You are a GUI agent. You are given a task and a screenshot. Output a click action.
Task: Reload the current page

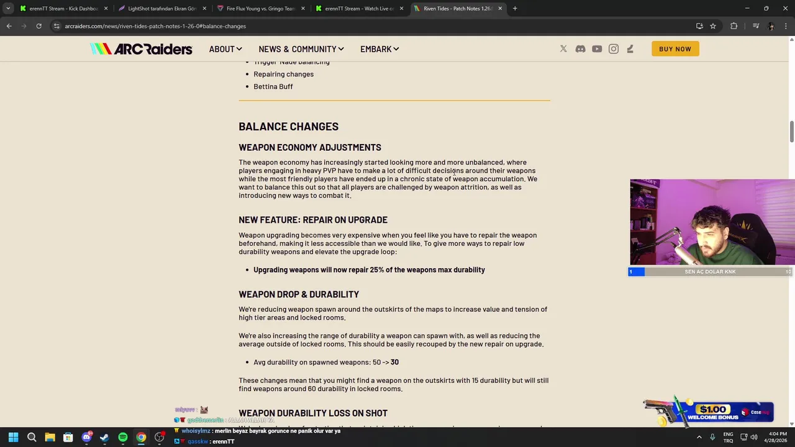(39, 26)
